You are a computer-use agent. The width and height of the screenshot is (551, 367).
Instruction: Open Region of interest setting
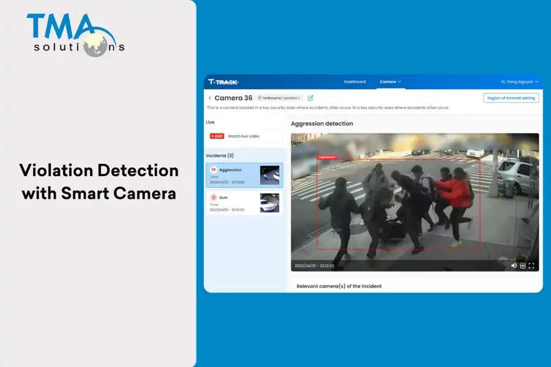[511, 98]
